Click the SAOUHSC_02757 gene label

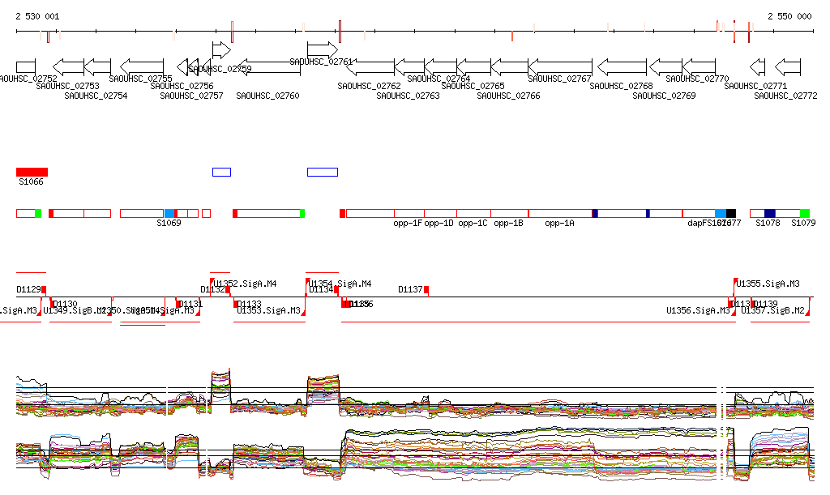pyautogui.click(x=191, y=96)
